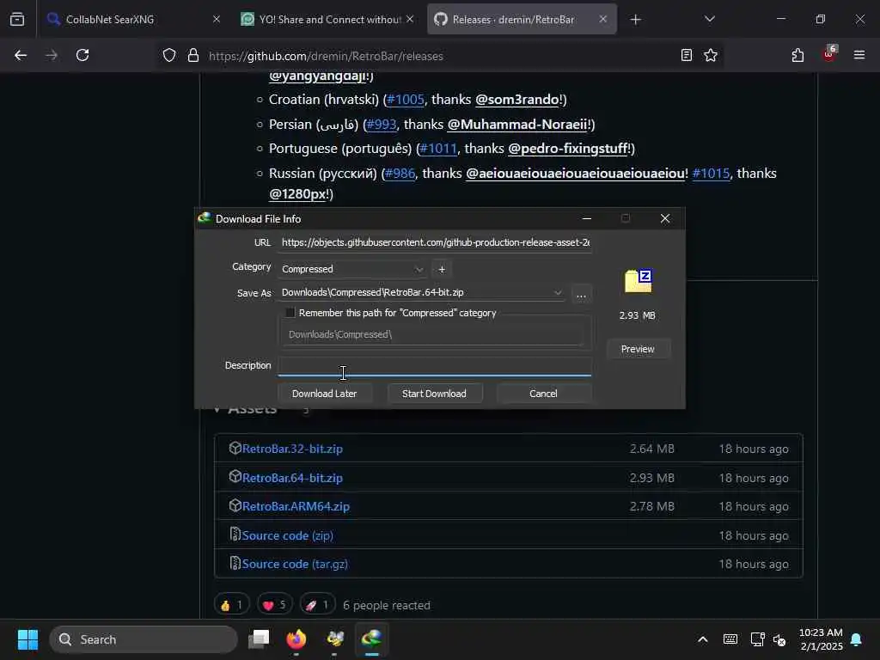This screenshot has width=880, height=660.
Task: Open the Extensions puzzle icon
Action: [x=797, y=55]
